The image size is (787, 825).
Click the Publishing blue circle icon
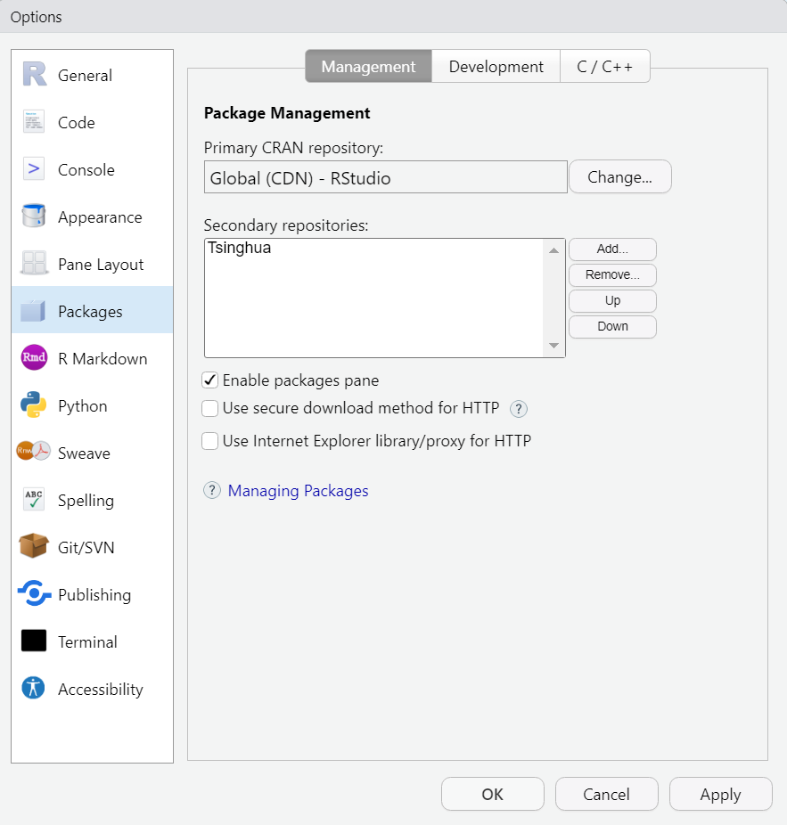click(34, 593)
